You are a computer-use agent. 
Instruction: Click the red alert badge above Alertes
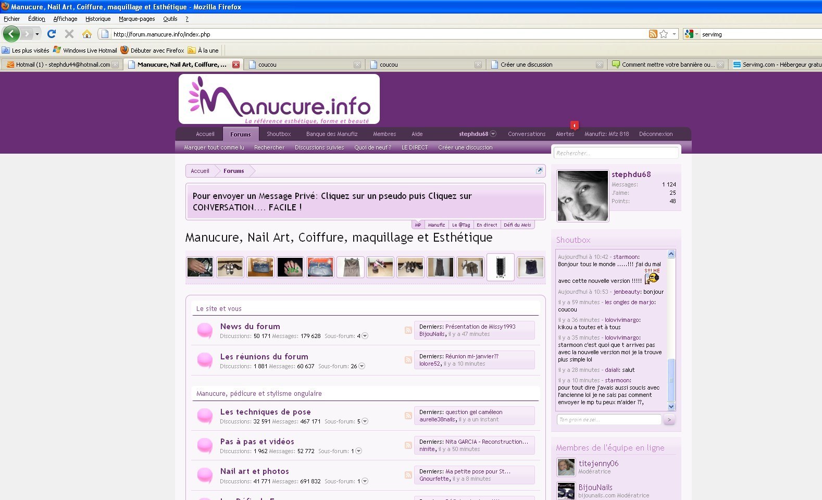point(574,125)
